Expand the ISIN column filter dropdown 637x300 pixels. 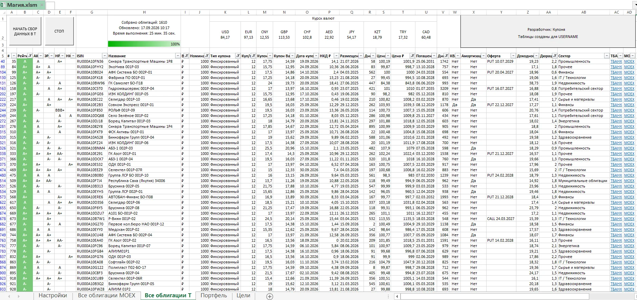[104, 56]
